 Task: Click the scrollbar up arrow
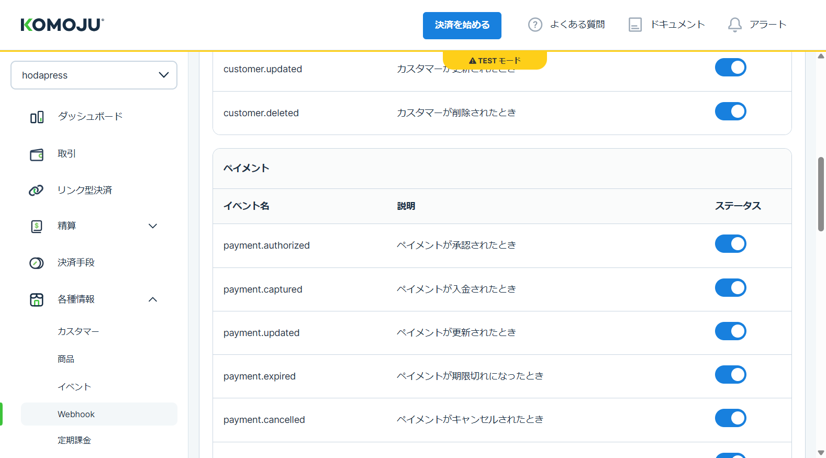tap(821, 56)
